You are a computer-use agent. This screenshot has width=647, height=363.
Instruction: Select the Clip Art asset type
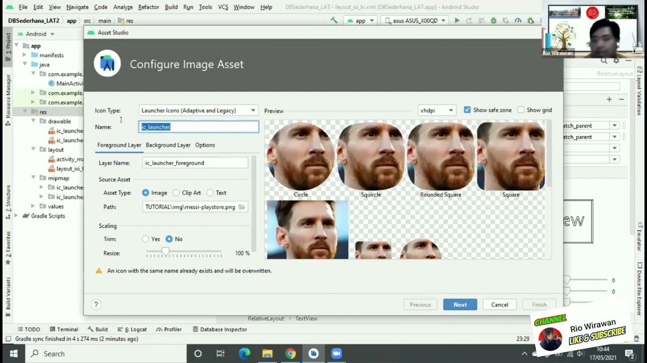point(176,193)
